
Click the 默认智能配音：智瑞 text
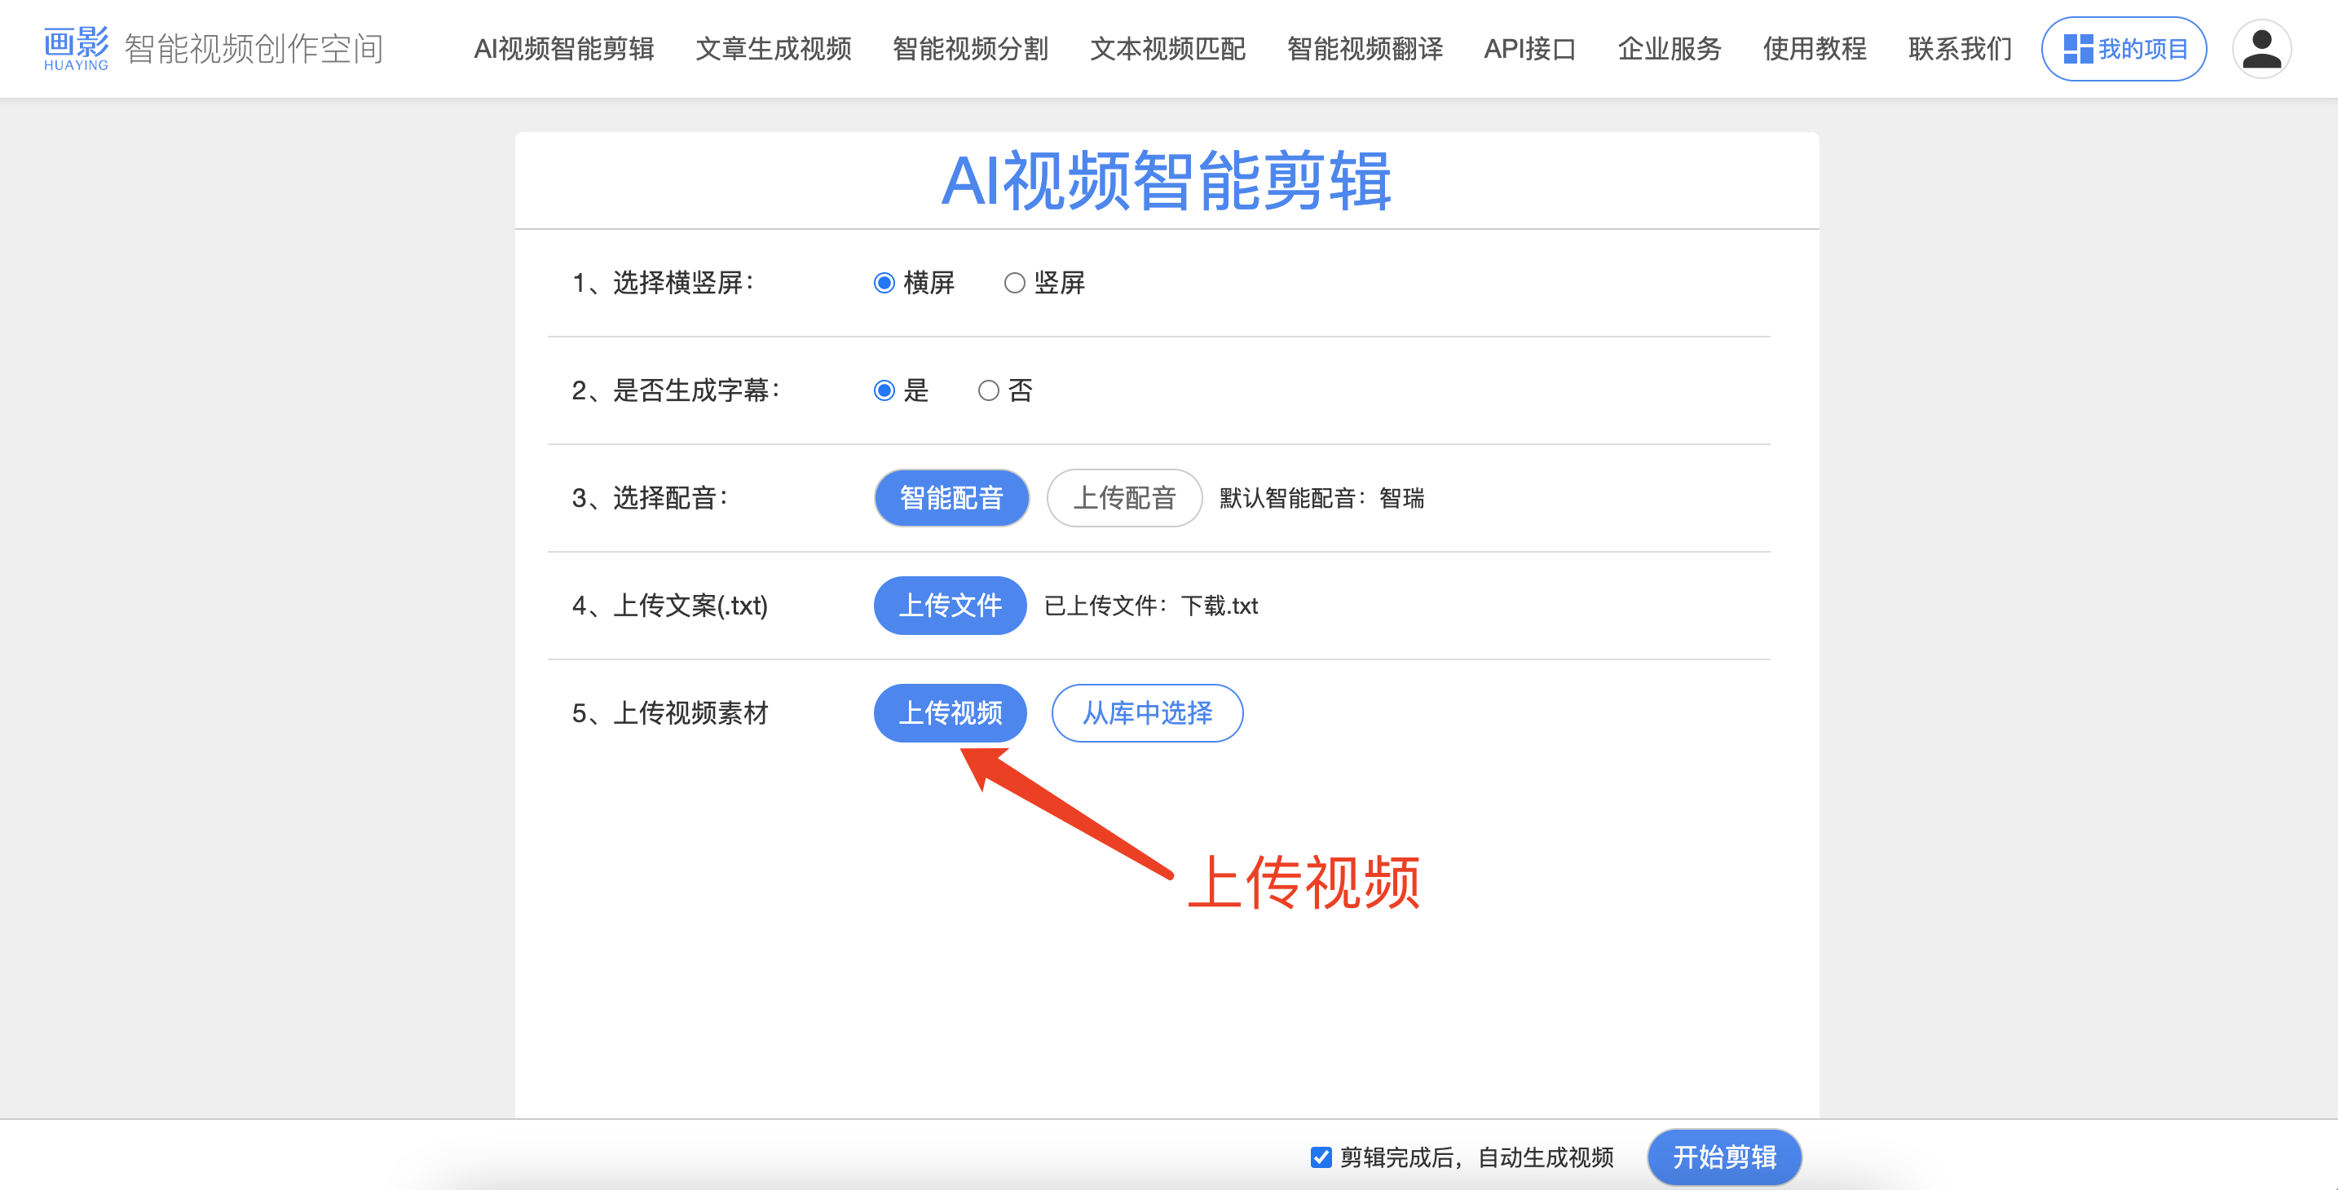[x=1321, y=498]
